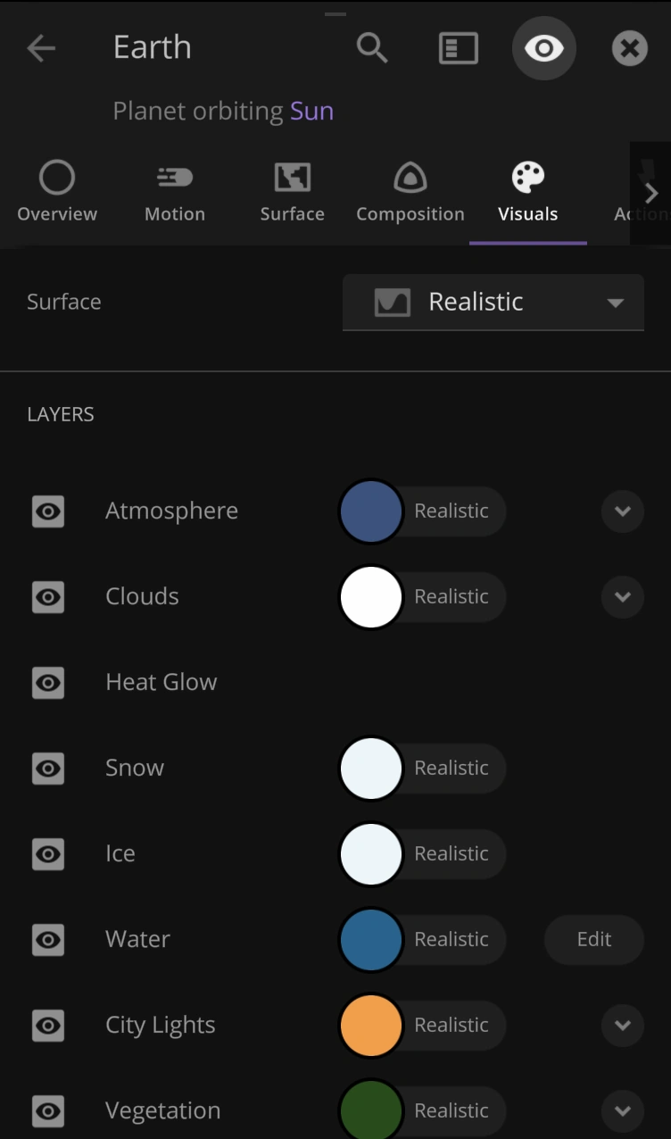Expand the Vegetation layer options
The width and height of the screenshot is (671, 1139).
(x=622, y=1111)
